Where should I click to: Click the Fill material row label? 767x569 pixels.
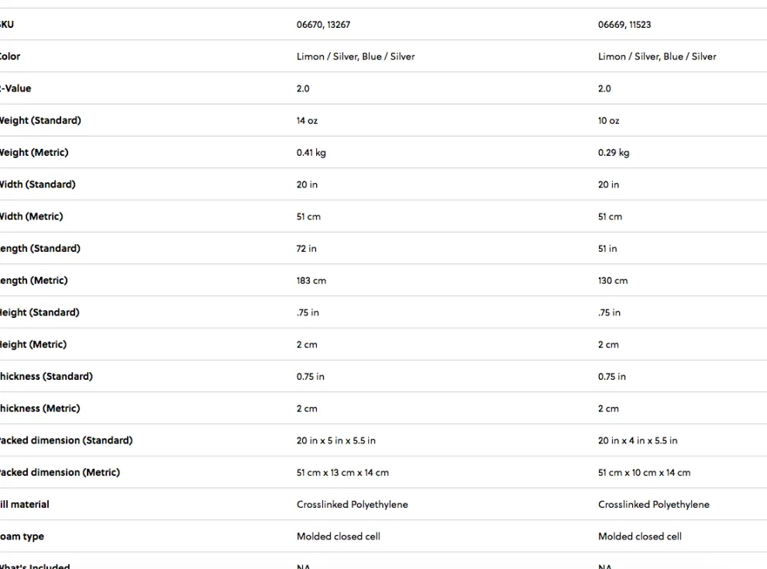click(25, 505)
